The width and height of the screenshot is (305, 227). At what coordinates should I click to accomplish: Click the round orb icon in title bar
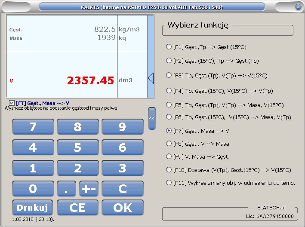pos(298,7)
